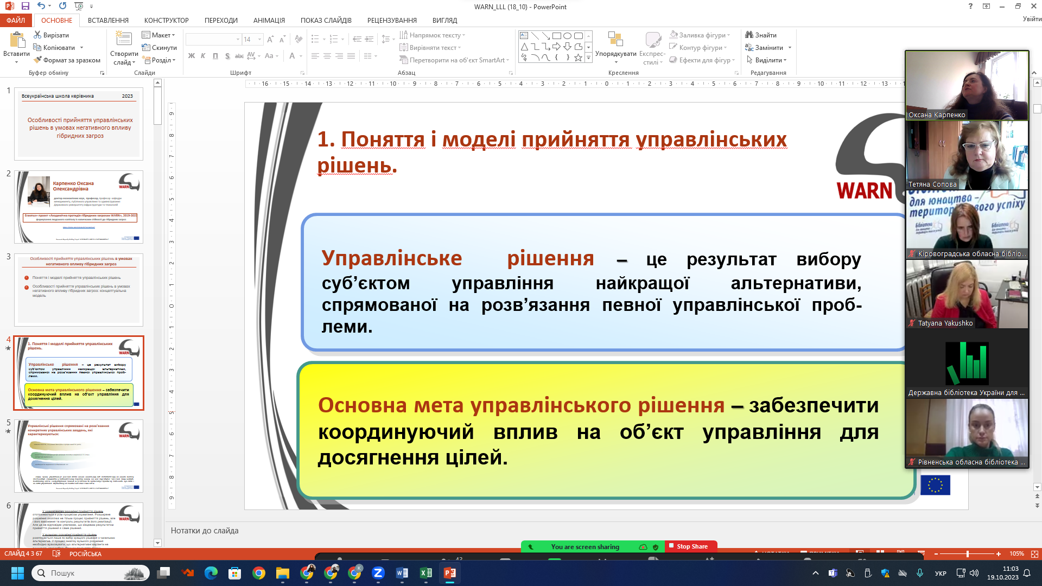Screen dimensions: 1042x586
Task: Select the text box shape in the shapes gallery
Action: [x=524, y=36]
